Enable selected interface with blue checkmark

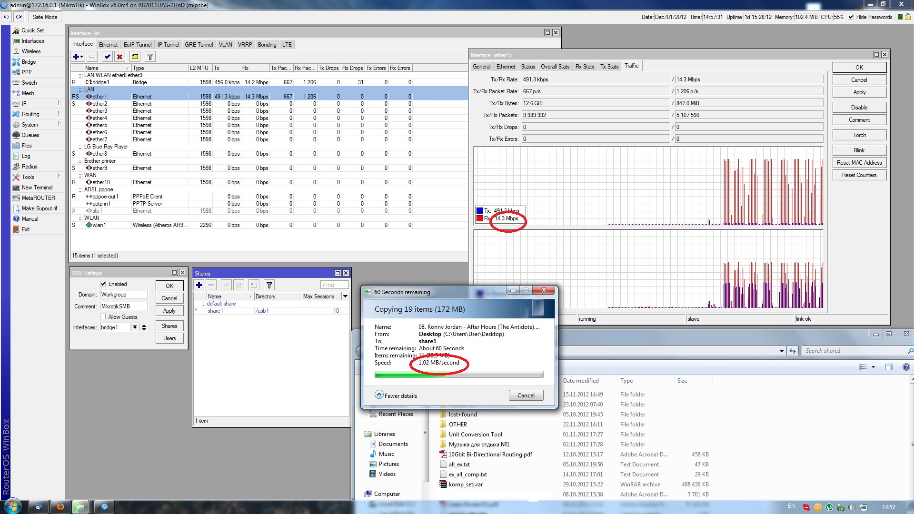coord(108,57)
